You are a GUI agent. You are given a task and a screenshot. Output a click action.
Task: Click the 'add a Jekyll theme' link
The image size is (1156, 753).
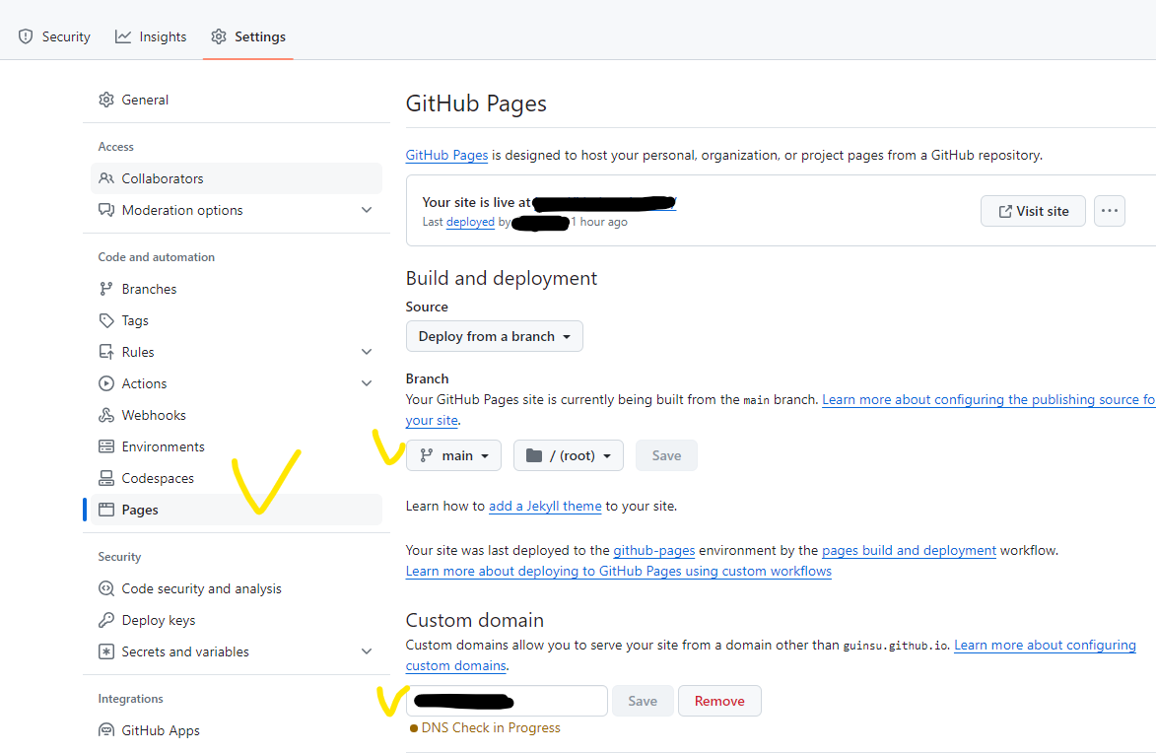545,506
